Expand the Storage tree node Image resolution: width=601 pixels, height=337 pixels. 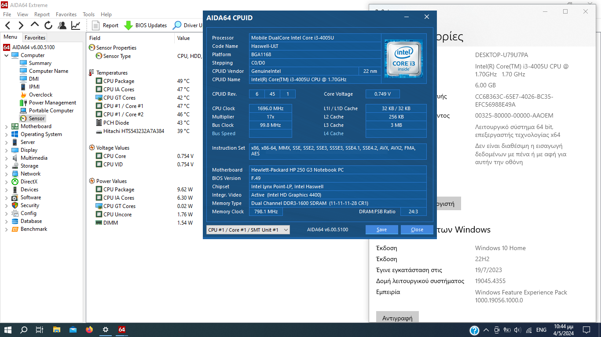(6, 166)
